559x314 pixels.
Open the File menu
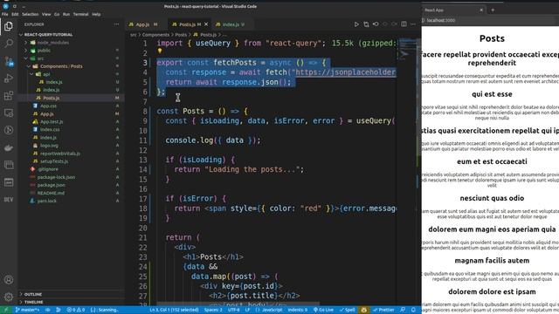[x=5, y=14]
